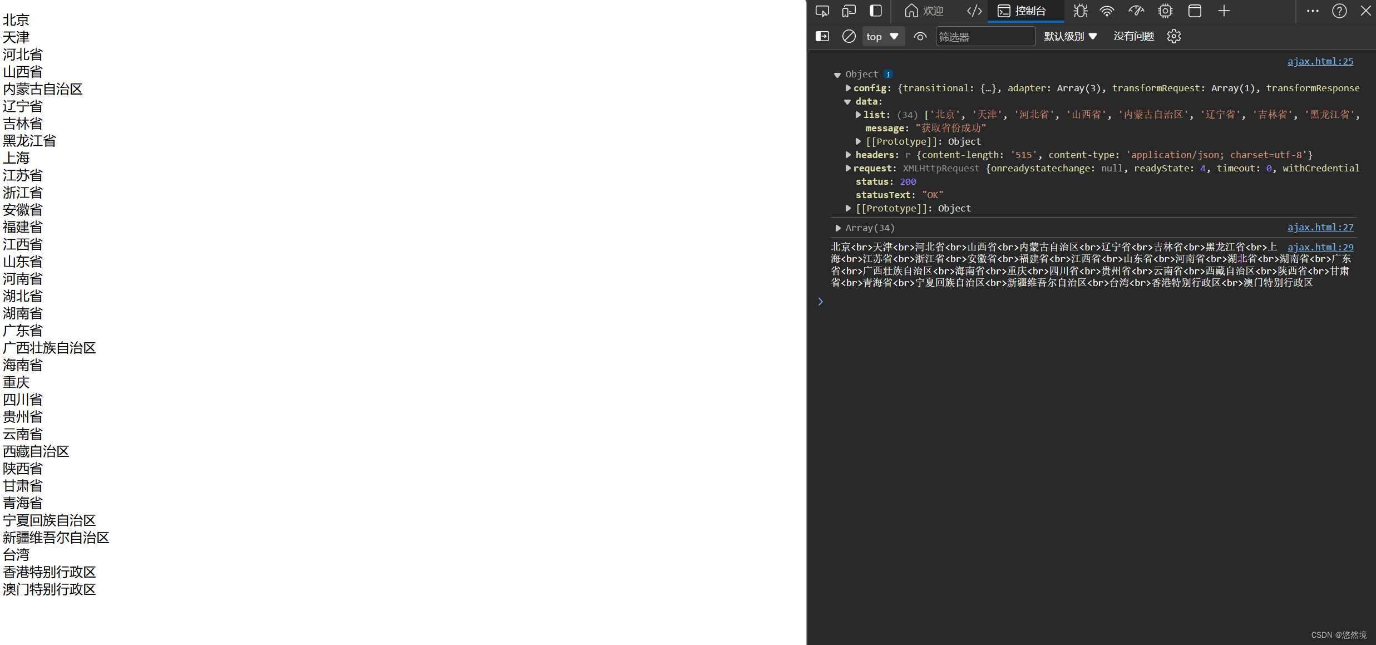
Task: Focus the 筛选器 filter input field
Action: click(x=985, y=37)
